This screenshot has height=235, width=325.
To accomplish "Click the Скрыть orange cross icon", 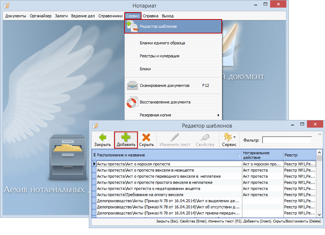I will (146, 137).
